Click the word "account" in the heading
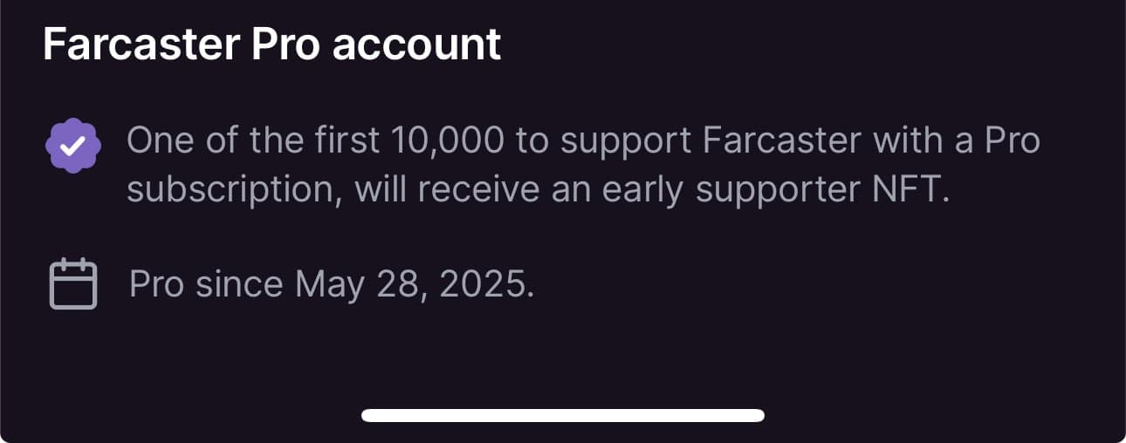Viewport: 1126px width, 443px height. tap(416, 44)
